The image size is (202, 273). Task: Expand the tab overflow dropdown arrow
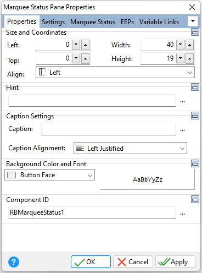tap(193, 21)
